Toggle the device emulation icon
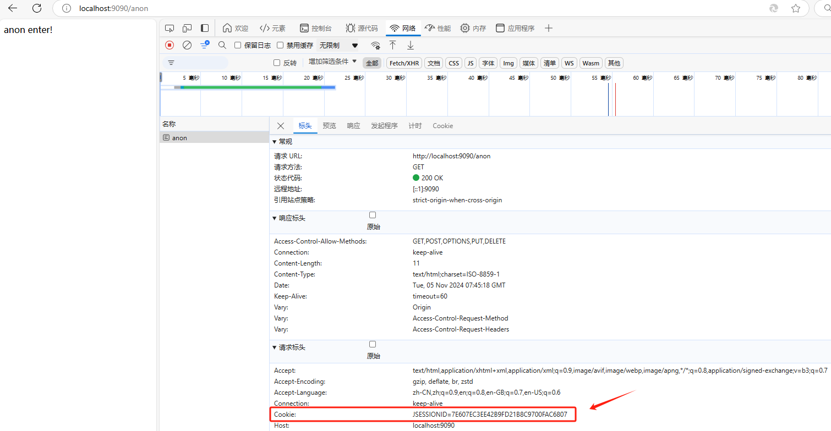The width and height of the screenshot is (831, 431). click(x=187, y=28)
